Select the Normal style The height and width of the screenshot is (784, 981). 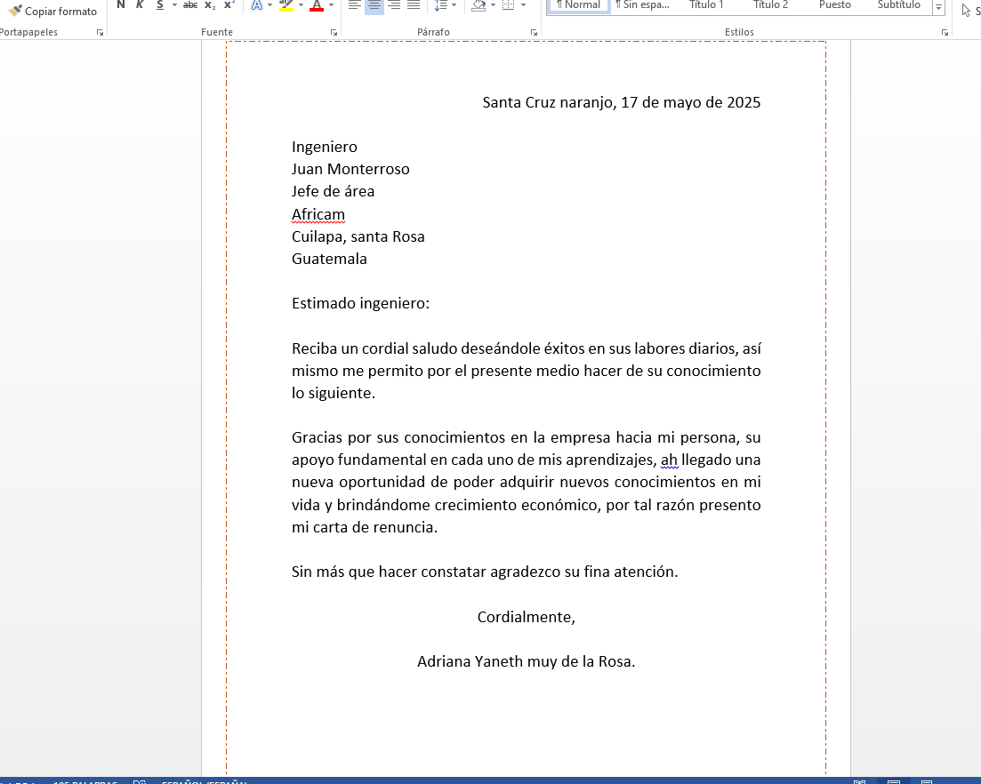pyautogui.click(x=579, y=5)
